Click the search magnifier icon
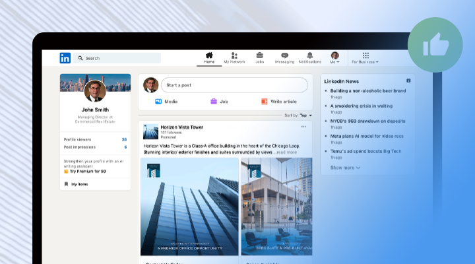The image size is (475, 264). 80,58
